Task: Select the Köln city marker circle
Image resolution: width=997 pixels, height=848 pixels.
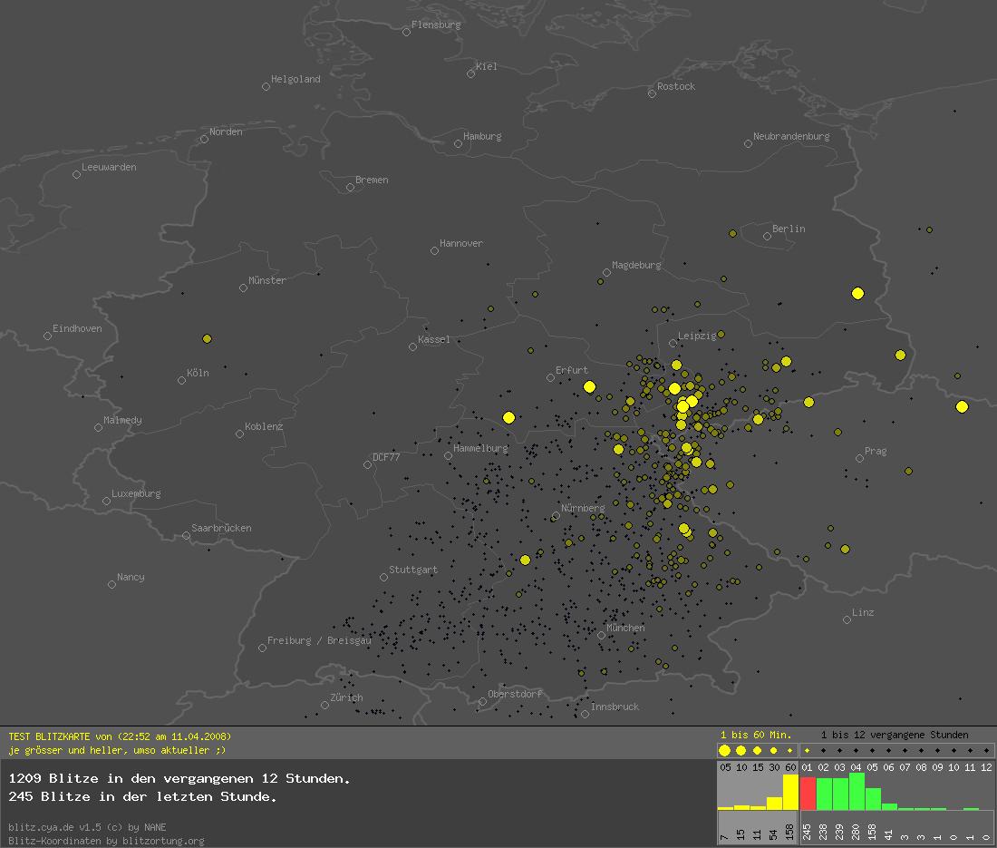Action: point(181,380)
